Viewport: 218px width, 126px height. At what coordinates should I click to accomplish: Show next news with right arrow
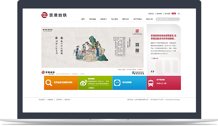click(x=153, y=71)
